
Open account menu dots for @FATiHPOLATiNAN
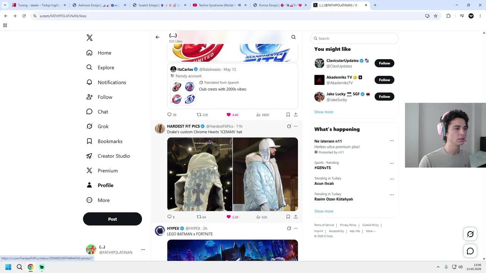pos(143,249)
